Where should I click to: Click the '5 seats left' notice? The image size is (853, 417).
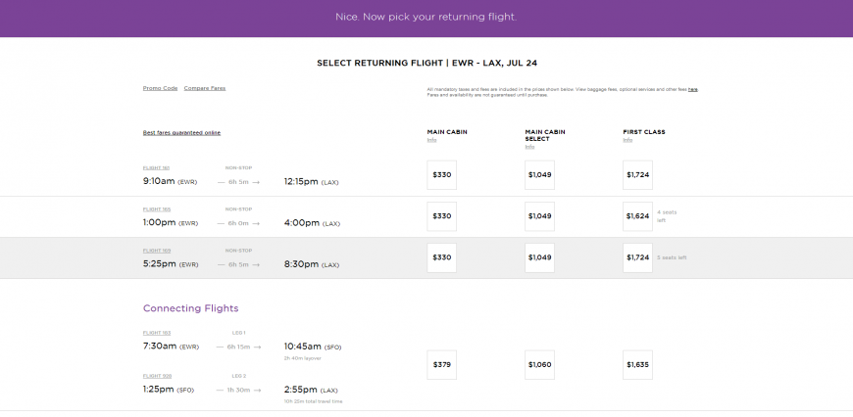tap(672, 257)
